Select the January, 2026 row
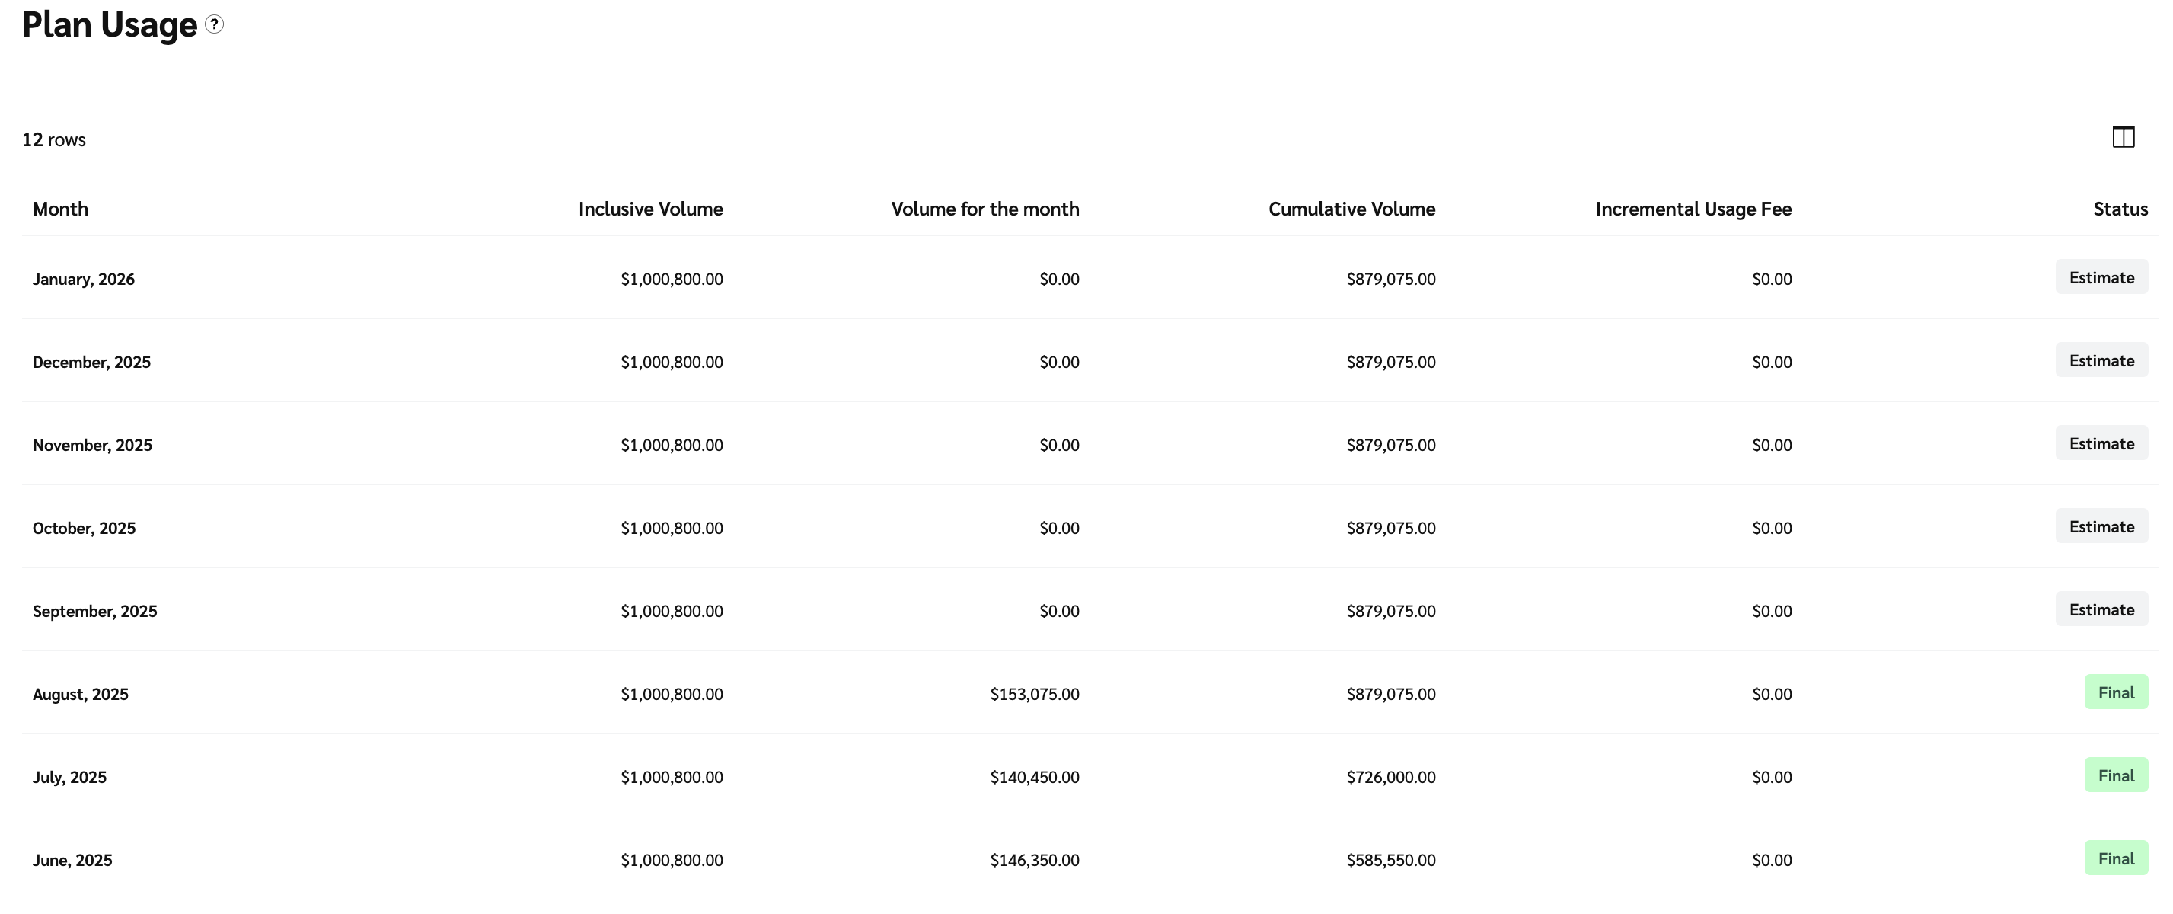The image size is (2173, 914). [x=84, y=279]
